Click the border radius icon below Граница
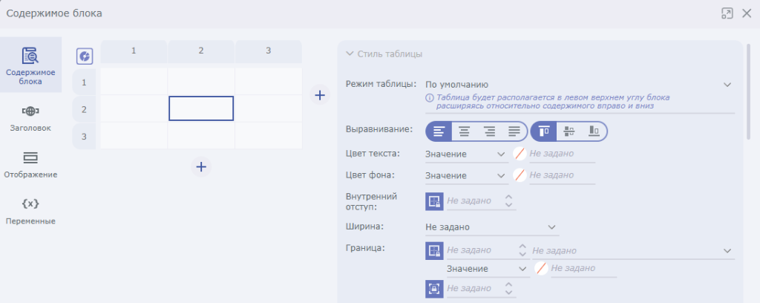This screenshot has width=760, height=303. click(434, 288)
